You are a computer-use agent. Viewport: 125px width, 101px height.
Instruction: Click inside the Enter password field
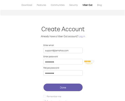coord(63,62)
